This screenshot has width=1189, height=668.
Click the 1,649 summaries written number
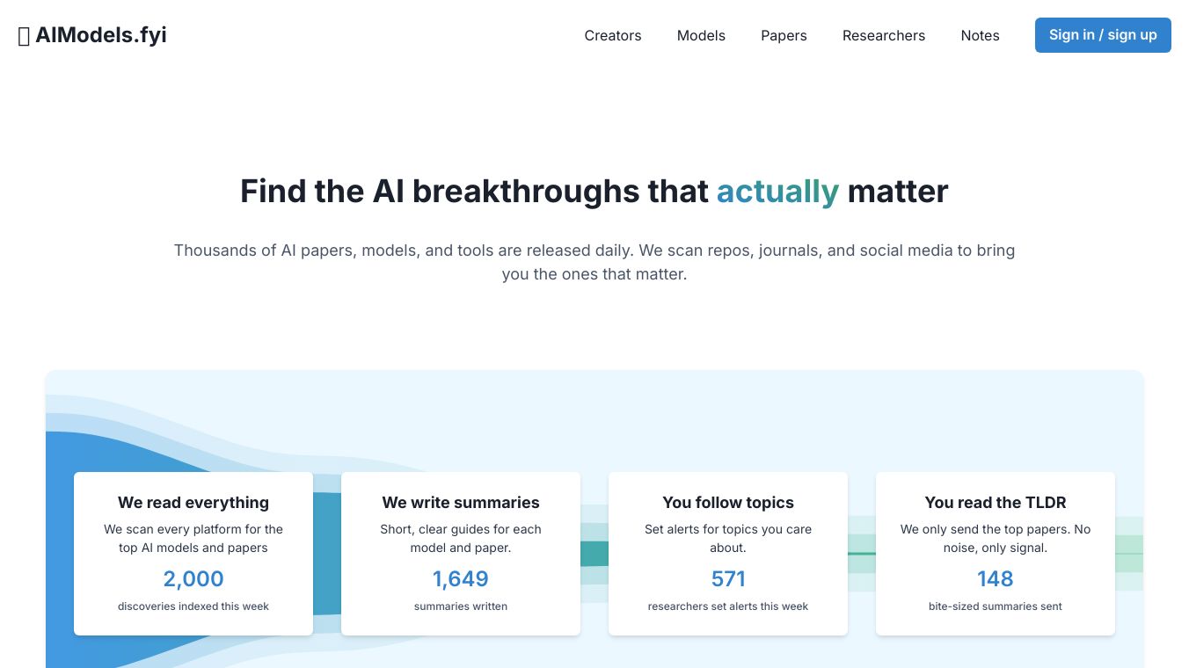[x=461, y=579]
